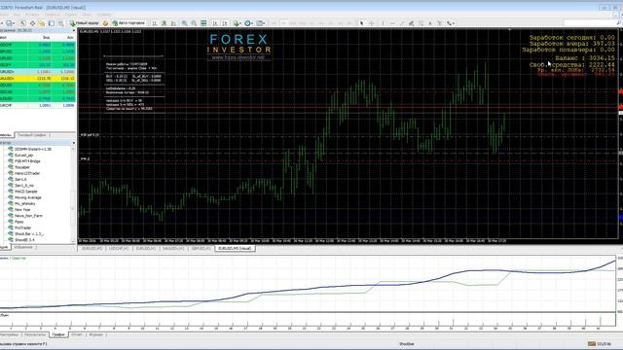
Task: Expand the Periods clock dropdown arrow
Action: [x=252, y=23]
